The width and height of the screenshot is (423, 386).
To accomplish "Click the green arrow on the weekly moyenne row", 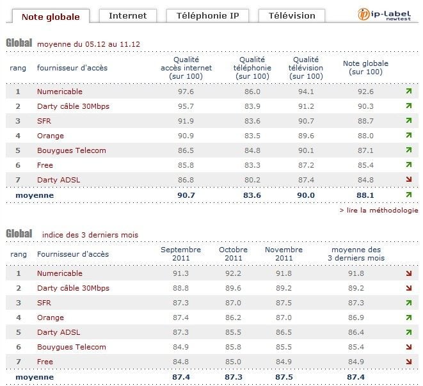I will pyautogui.click(x=408, y=195).
